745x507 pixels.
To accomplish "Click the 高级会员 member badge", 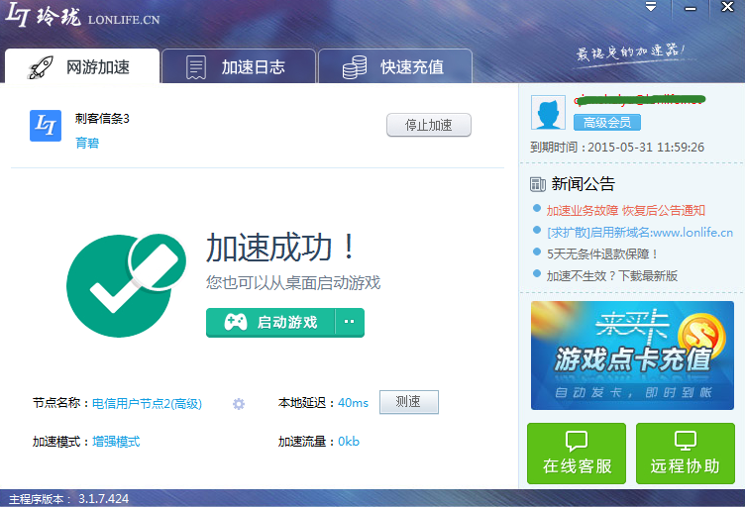I will pyautogui.click(x=607, y=123).
